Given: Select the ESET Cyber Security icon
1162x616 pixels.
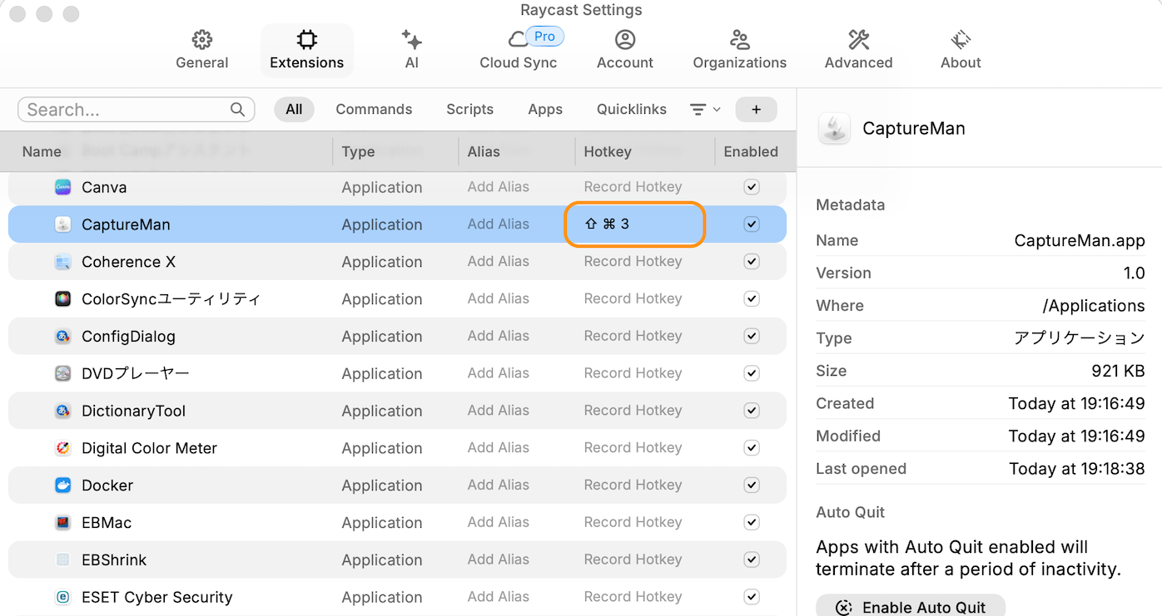Looking at the screenshot, I should point(63,597).
